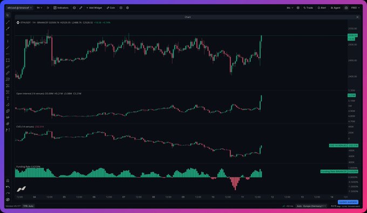This screenshot has height=213, width=367.
Task: Select the vertical line tool
Action: click(x=8, y=42)
